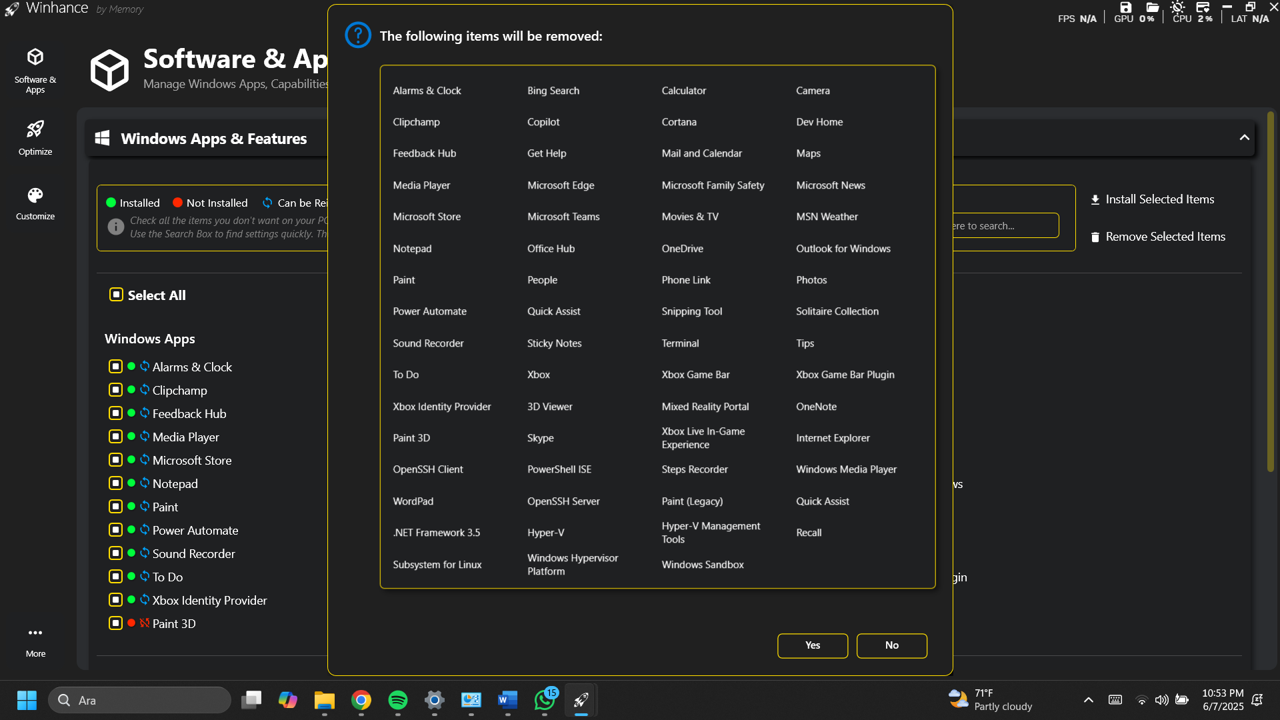This screenshot has width=1280, height=720.
Task: Toggle the theme sun icon in title bar
Action: click(1177, 7)
